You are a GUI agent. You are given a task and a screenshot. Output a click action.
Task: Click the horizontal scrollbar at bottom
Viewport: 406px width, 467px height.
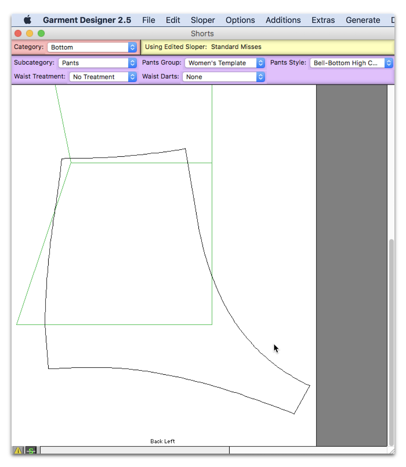(x=135, y=450)
